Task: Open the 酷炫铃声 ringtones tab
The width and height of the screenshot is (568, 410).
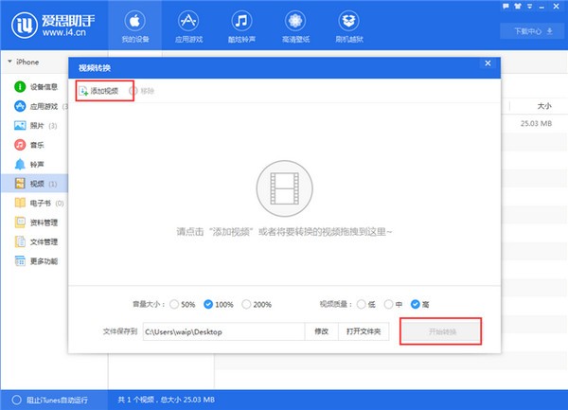Action: click(241, 26)
